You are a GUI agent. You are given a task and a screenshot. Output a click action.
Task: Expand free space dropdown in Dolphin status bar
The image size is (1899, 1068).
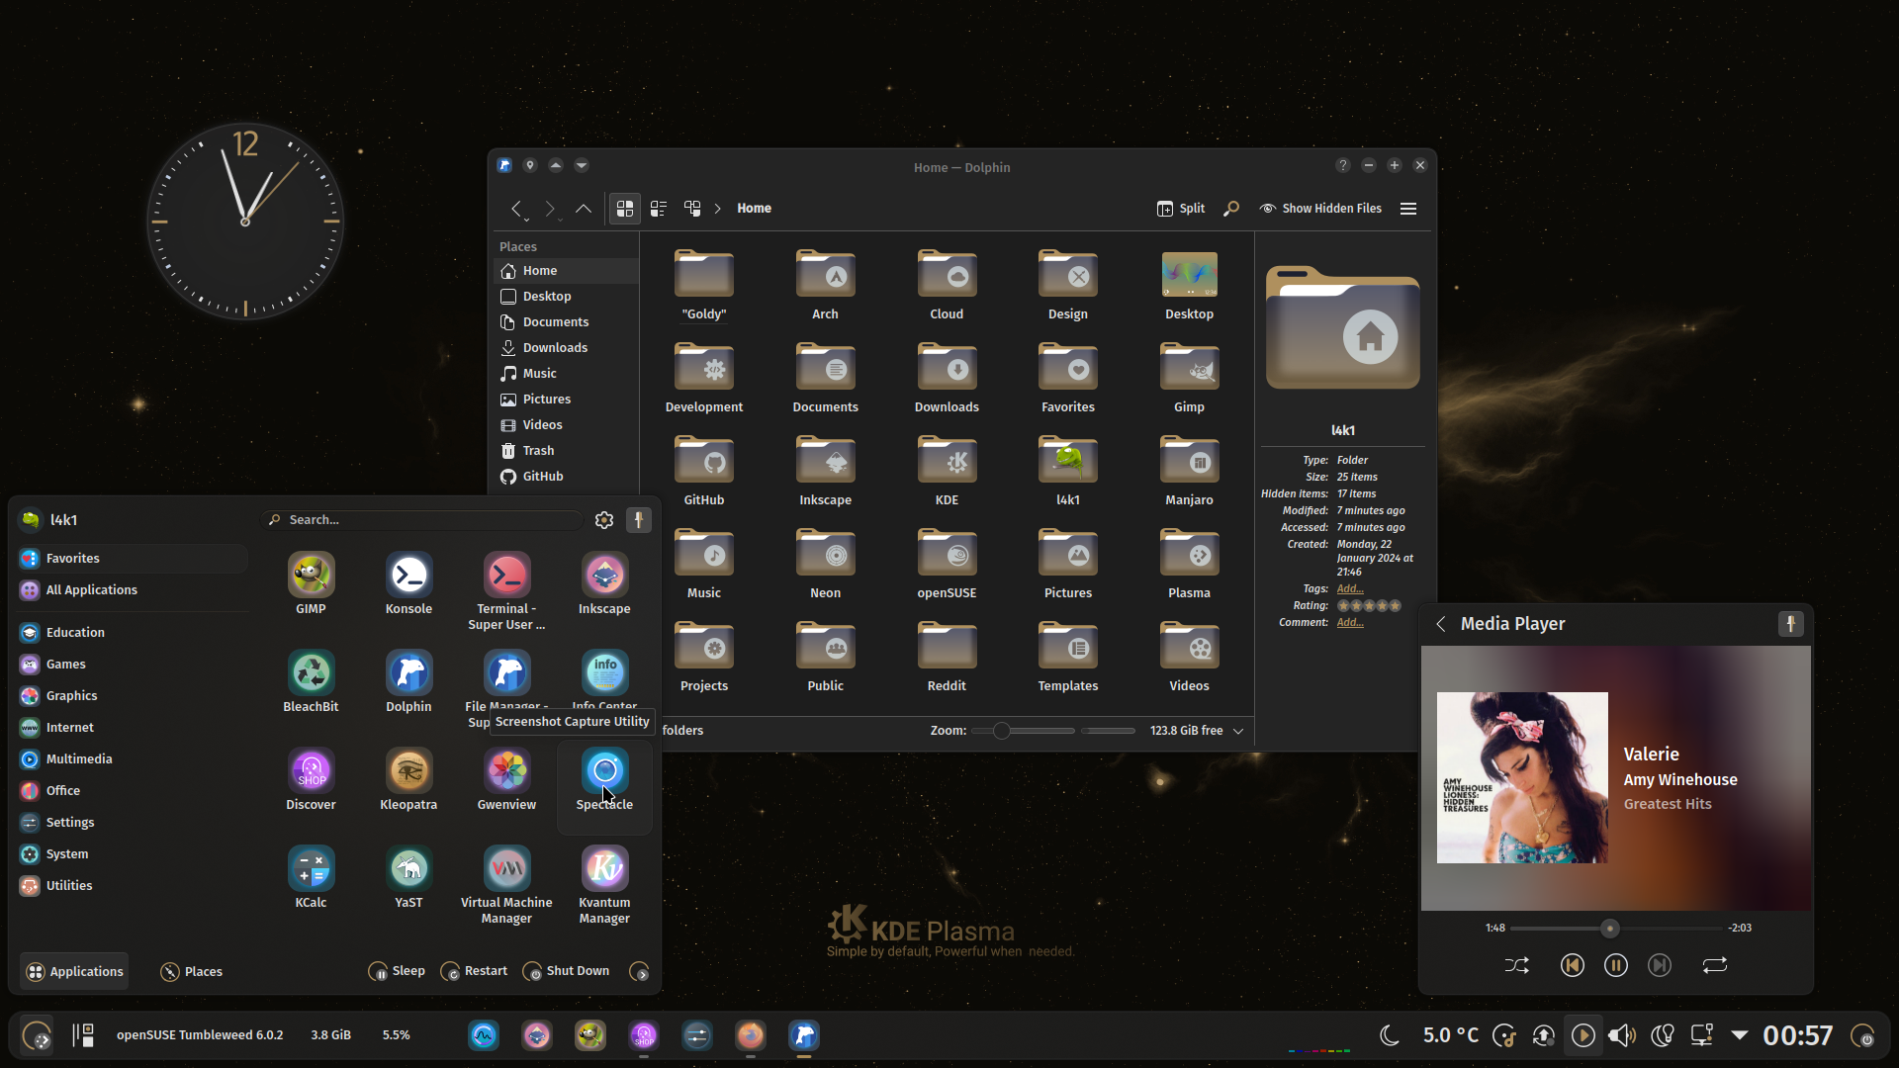click(1238, 731)
